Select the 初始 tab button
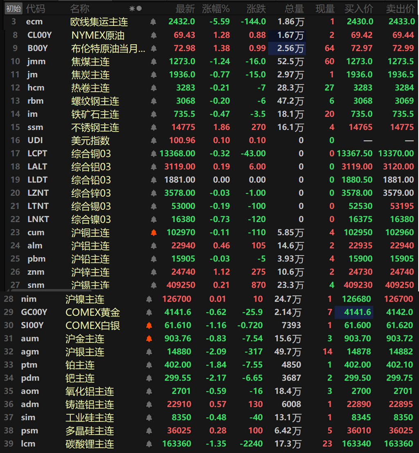 pos(14,9)
